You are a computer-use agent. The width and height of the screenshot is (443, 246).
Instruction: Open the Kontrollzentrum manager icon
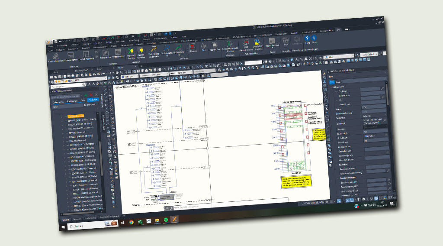[56, 57]
